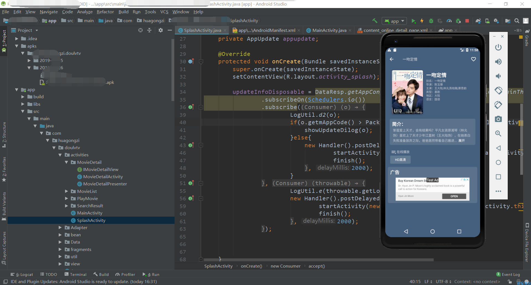Click emulator sidebar home circle

pos(498,162)
